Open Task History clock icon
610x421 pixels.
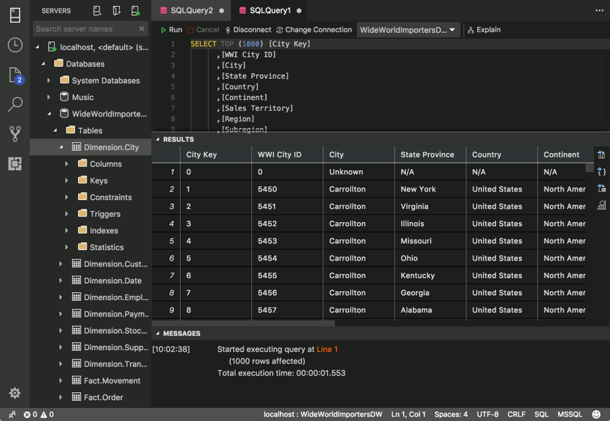15,45
